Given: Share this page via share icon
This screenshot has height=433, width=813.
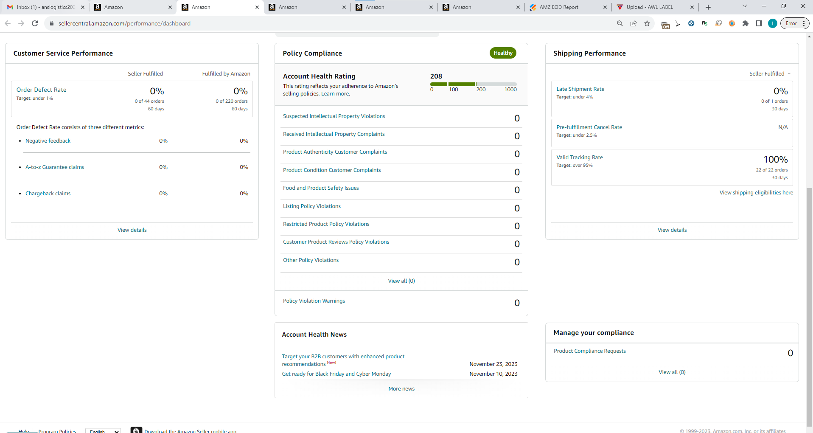Looking at the screenshot, I should [634, 23].
